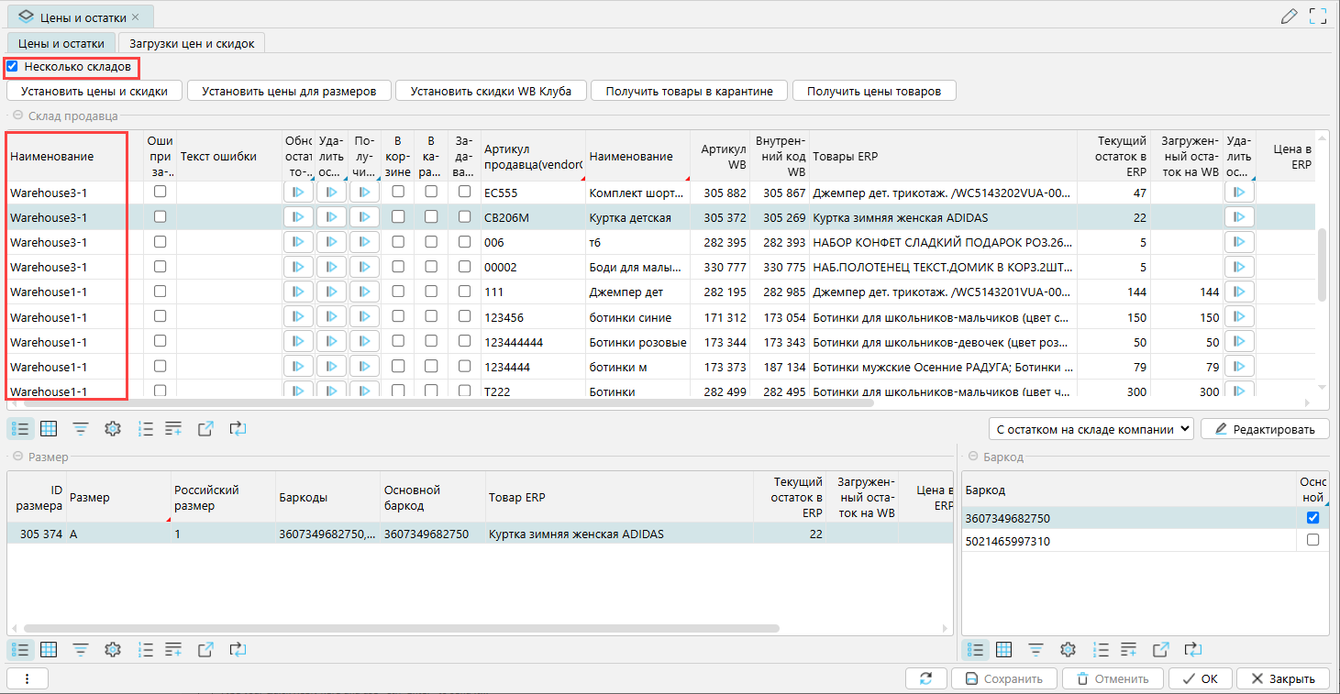The width and height of the screenshot is (1340, 694).
Task: Open the three-dots menu at bottom left
Action: 28,678
